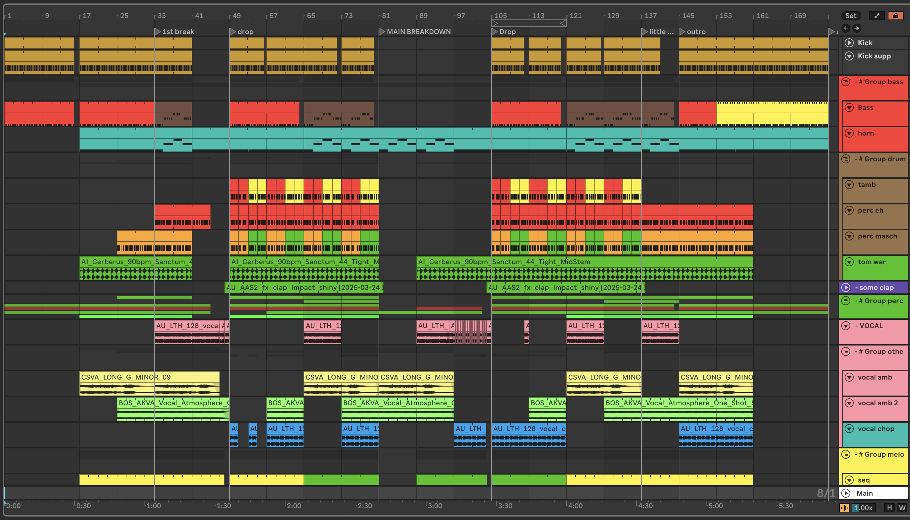Click the 5:00 mark on time ruler
The image size is (910, 520).
[715, 506]
